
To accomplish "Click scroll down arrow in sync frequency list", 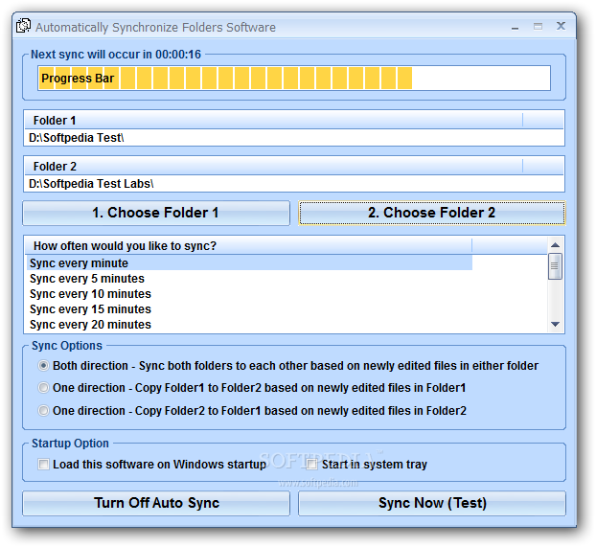I will tap(555, 324).
